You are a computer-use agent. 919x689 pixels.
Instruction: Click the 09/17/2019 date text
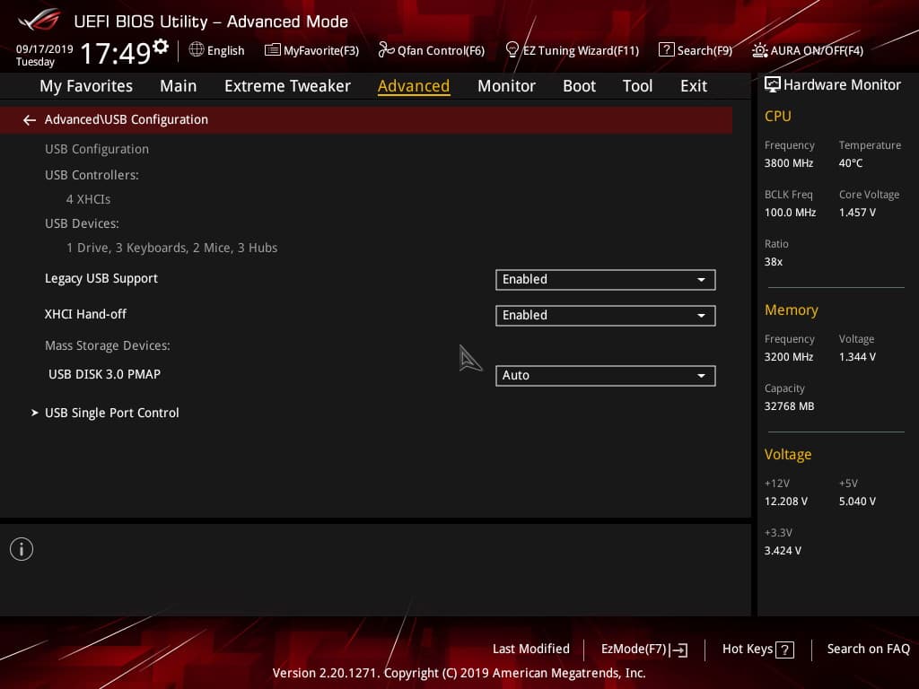[x=45, y=48]
